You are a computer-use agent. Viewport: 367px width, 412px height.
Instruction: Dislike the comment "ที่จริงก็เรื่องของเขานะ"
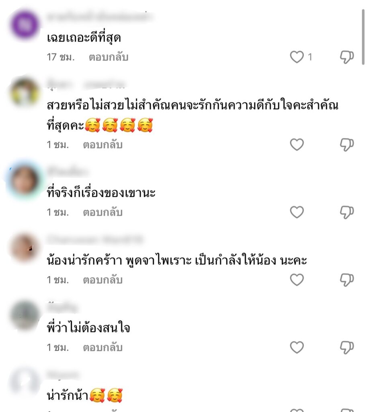(347, 212)
